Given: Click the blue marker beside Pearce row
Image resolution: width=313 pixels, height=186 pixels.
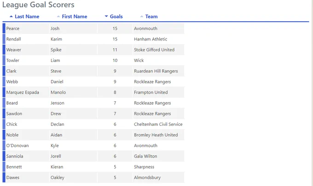Looking at the screenshot, I should coord(4,28).
